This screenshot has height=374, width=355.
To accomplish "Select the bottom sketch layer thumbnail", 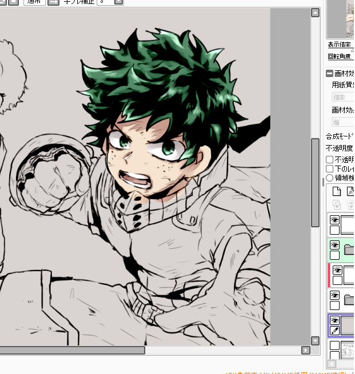I will (348, 351).
